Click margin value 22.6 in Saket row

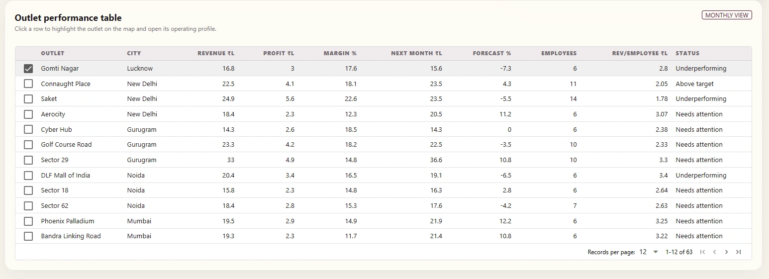tap(351, 99)
